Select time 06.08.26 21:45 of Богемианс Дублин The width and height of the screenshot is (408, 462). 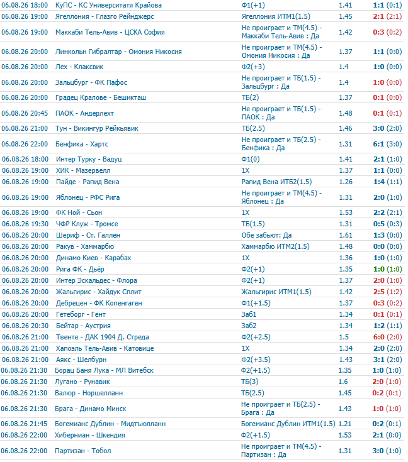tap(24, 424)
